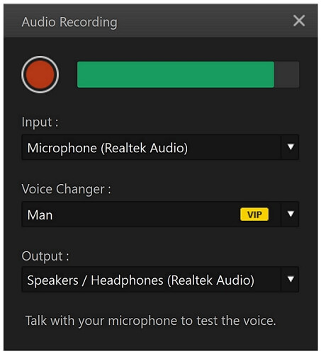Click the dark unfilled end of level meter
Viewport: 321px width, 354px height.
point(287,74)
